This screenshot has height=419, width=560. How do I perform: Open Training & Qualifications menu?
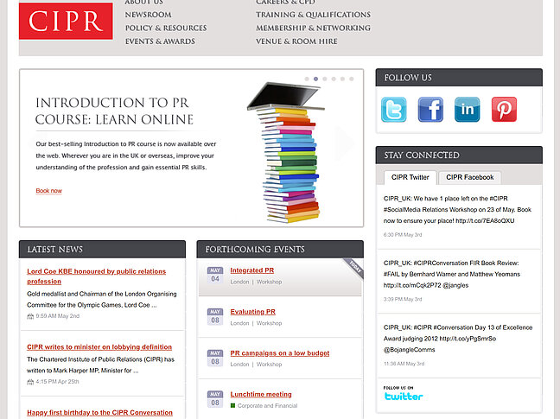pos(313,15)
